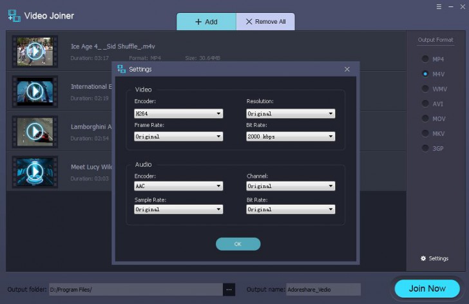Click the Lamborghini file name text
Viewport: 469px width, 304px height.
coord(91,127)
